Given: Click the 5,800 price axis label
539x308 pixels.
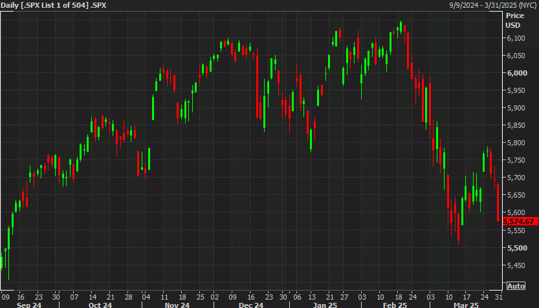Looking at the screenshot, I should tap(516, 143).
